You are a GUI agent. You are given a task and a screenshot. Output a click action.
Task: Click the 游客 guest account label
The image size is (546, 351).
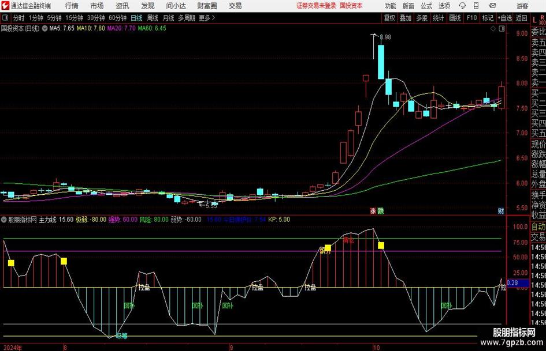click(522, 6)
